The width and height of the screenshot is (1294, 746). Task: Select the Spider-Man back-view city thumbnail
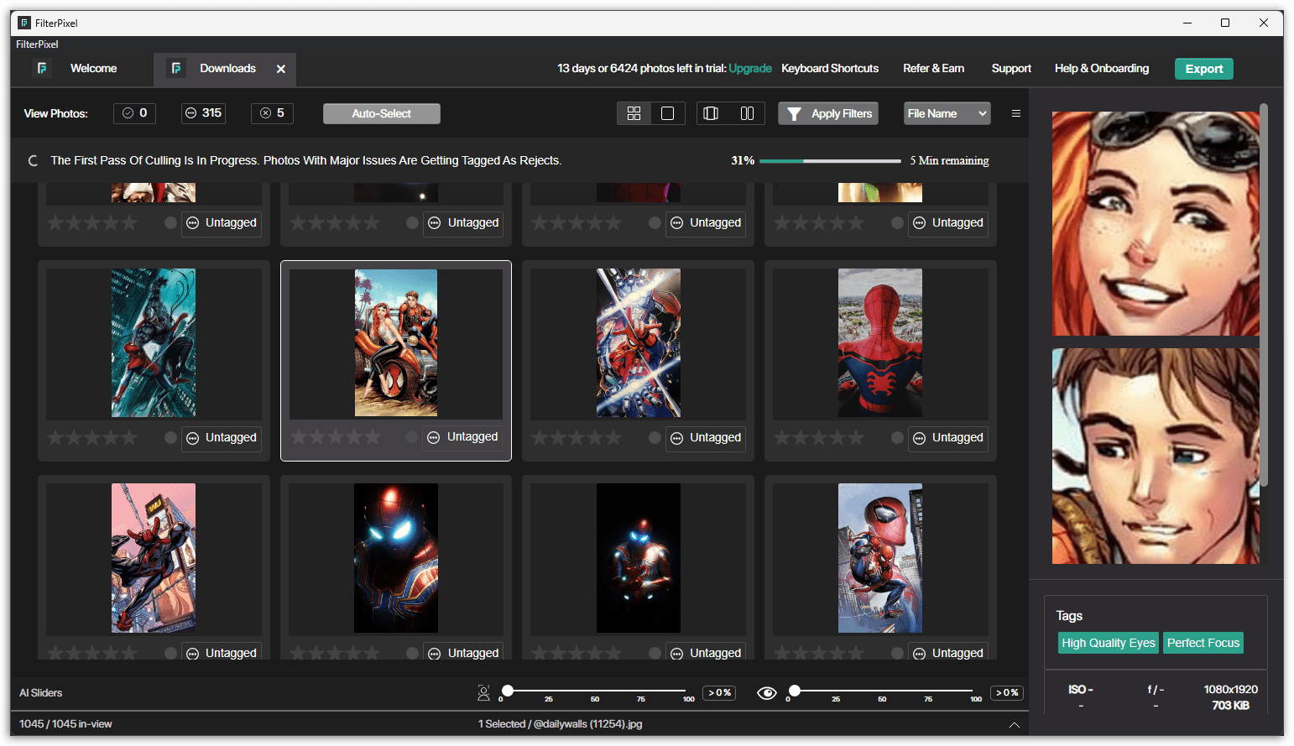(x=880, y=343)
